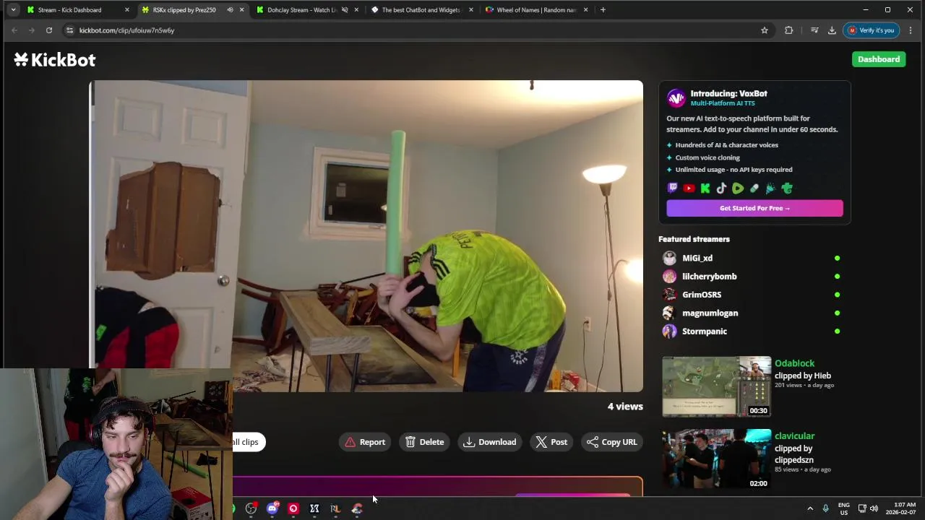Click the TikTok platform icon
Image resolution: width=925 pixels, height=520 pixels.
pos(721,188)
